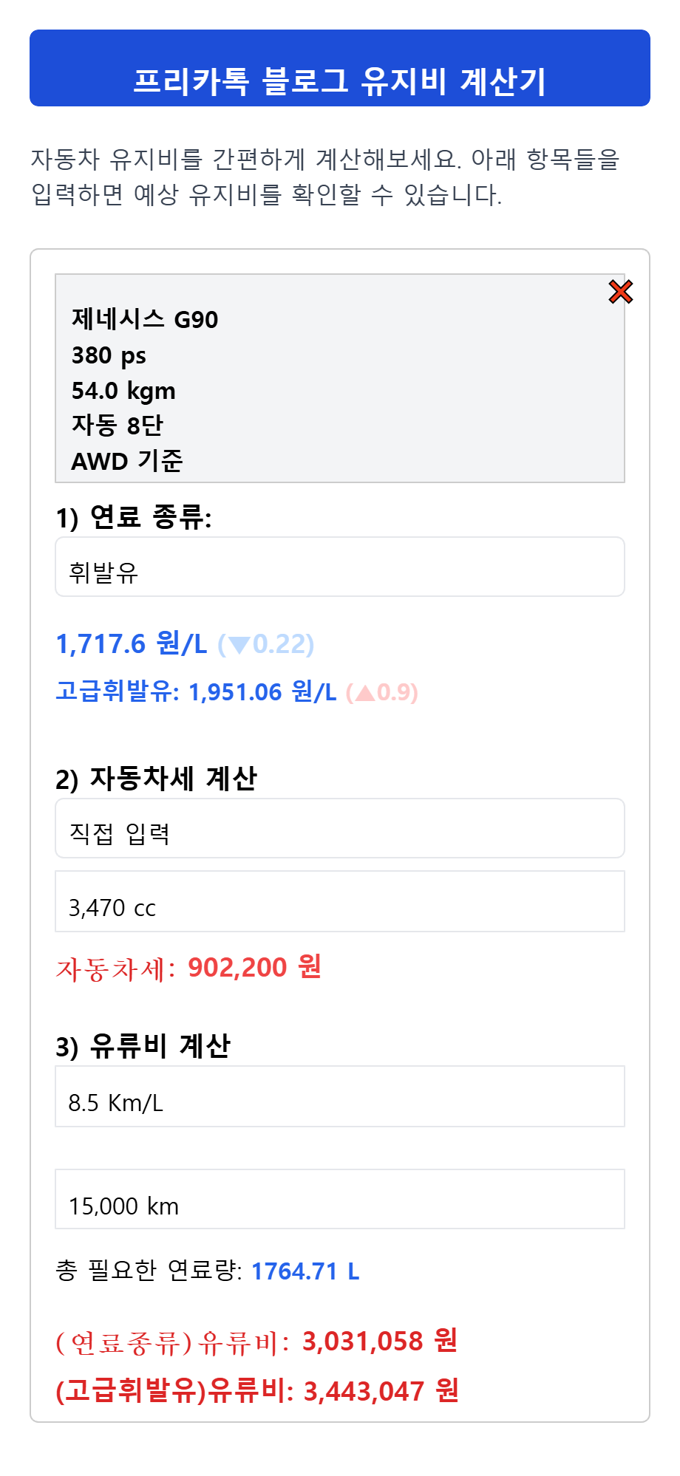This screenshot has height=1476, width=680.
Task: Open the 직접 입력 car tax dropdown
Action: point(340,829)
